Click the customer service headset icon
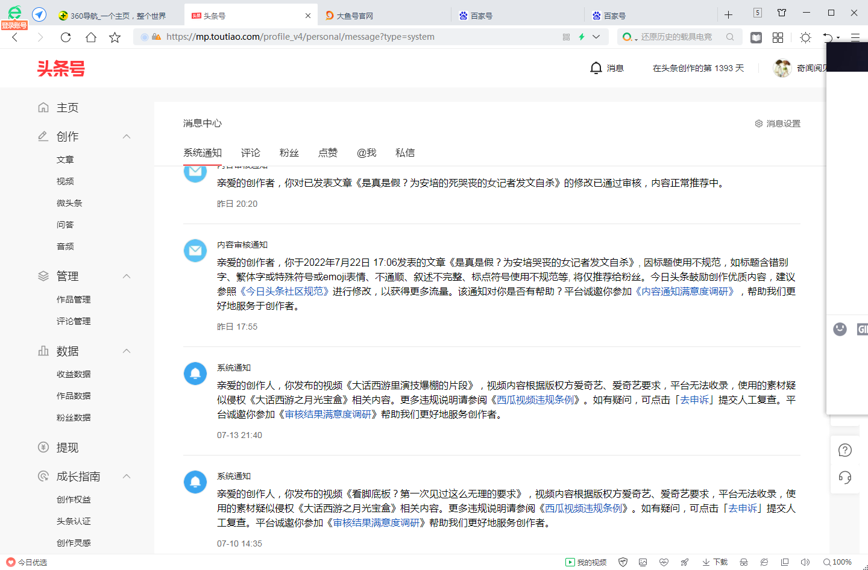This screenshot has height=570, width=868. [x=845, y=478]
